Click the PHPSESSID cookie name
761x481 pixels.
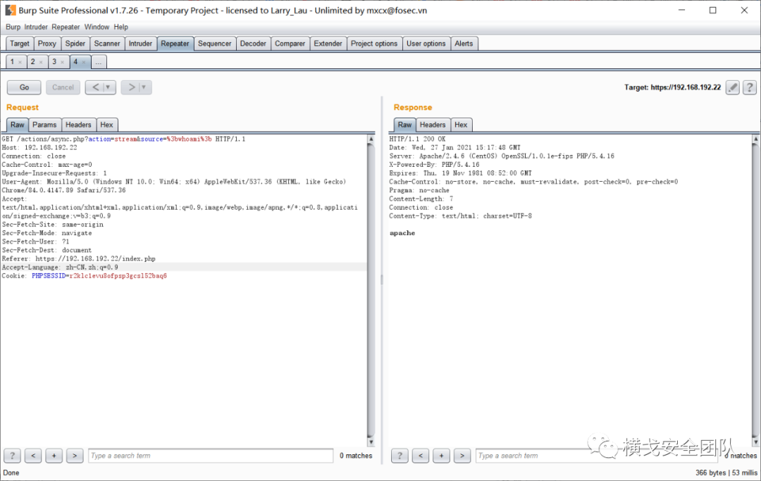(49, 276)
